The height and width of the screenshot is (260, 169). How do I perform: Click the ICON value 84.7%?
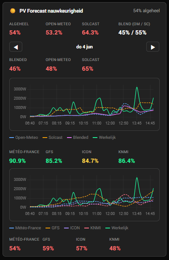pyautogui.click(x=90, y=161)
